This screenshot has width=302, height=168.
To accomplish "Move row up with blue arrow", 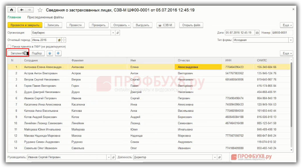I will pyautogui.click(x=50, y=53).
